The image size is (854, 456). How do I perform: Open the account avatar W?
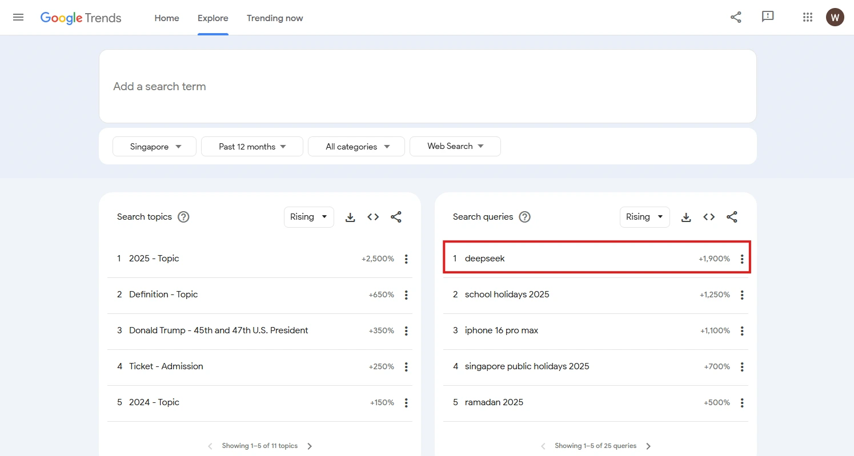tap(835, 17)
